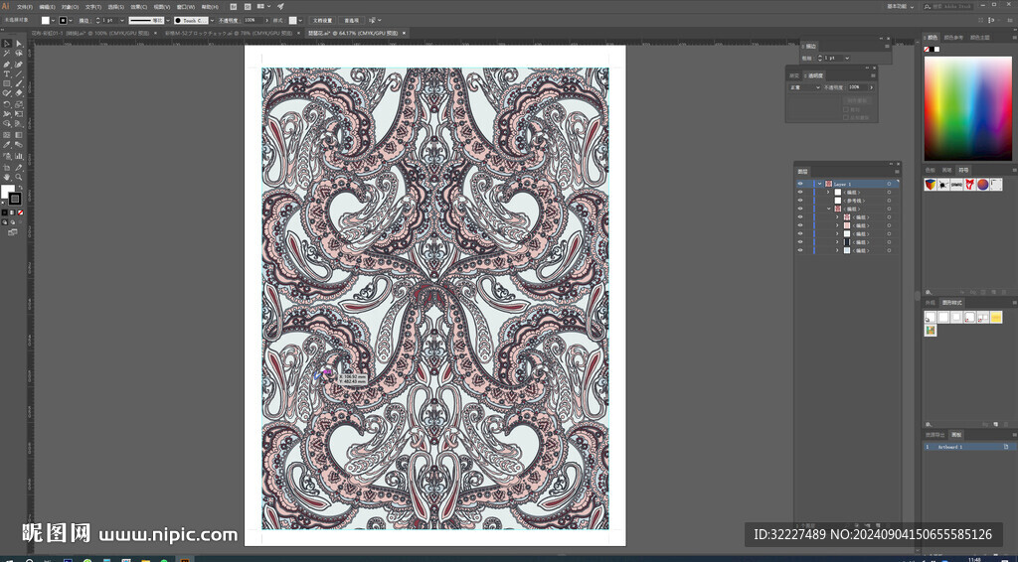Activate the Zoom magnifier tool

[19, 176]
